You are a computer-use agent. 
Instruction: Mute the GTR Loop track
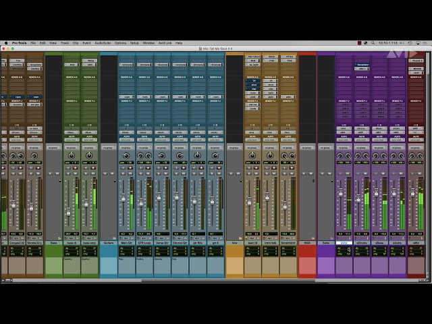(148, 173)
